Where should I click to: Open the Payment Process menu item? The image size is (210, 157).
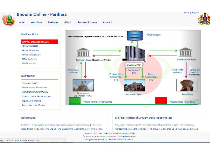pyautogui.click(x=87, y=22)
